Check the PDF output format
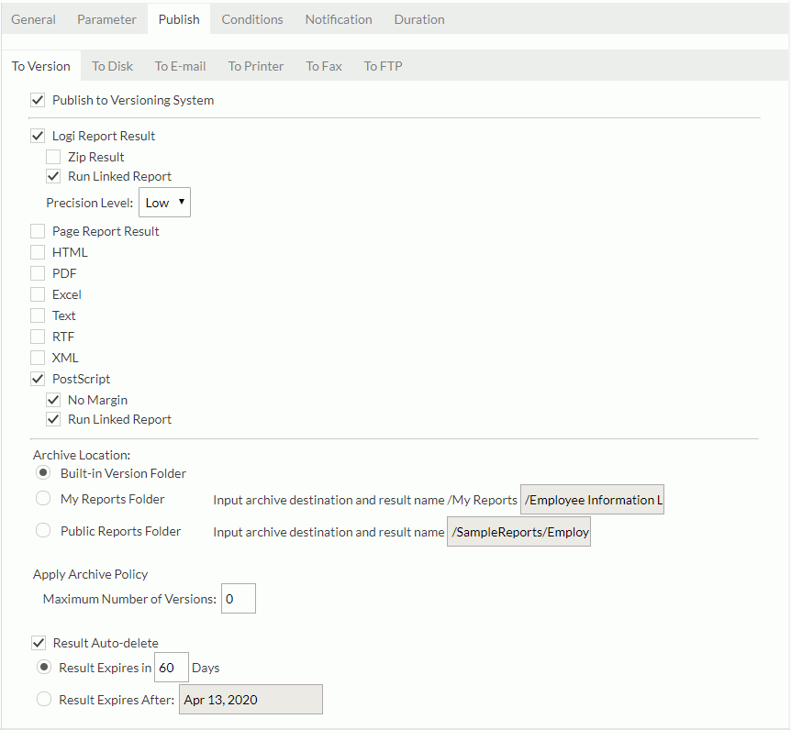Image resolution: width=791 pixels, height=730 pixels. click(38, 272)
